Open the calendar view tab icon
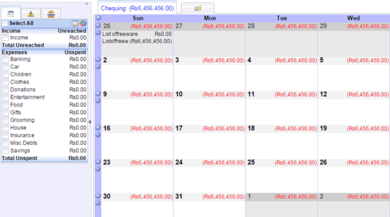Viewport: 390px width, 217px height. coord(11,13)
